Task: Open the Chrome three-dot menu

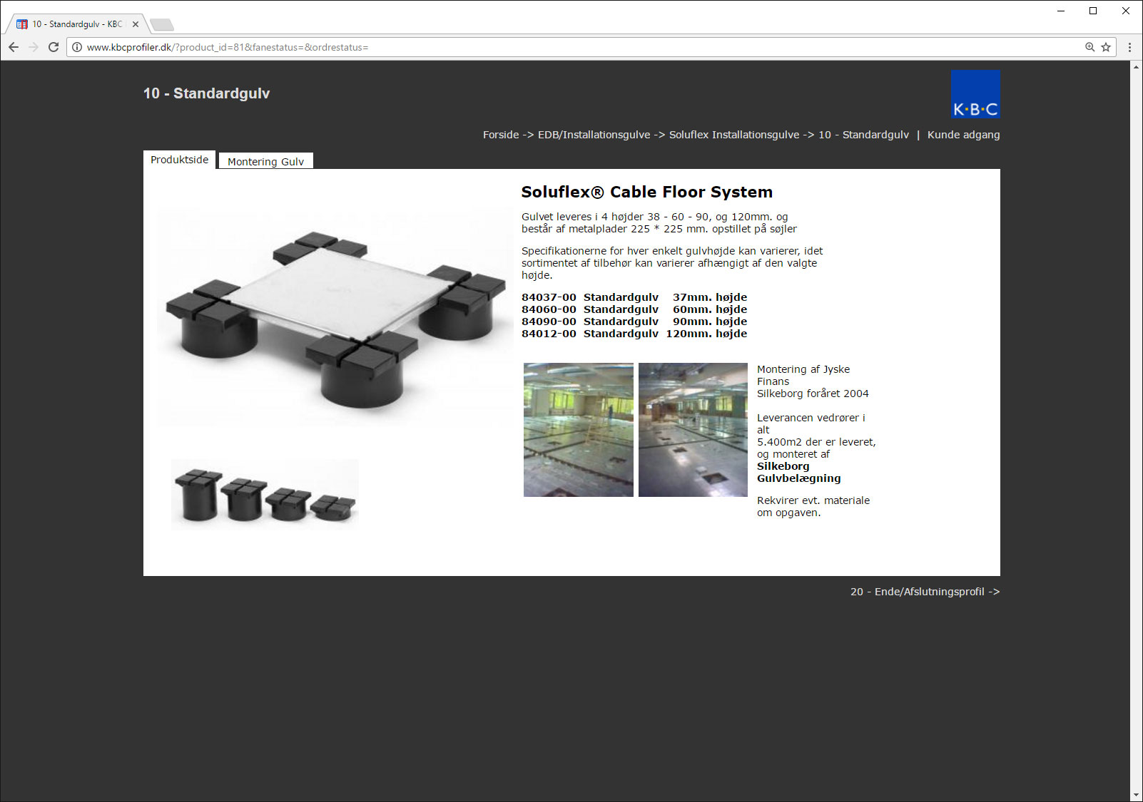Action: click(1129, 47)
